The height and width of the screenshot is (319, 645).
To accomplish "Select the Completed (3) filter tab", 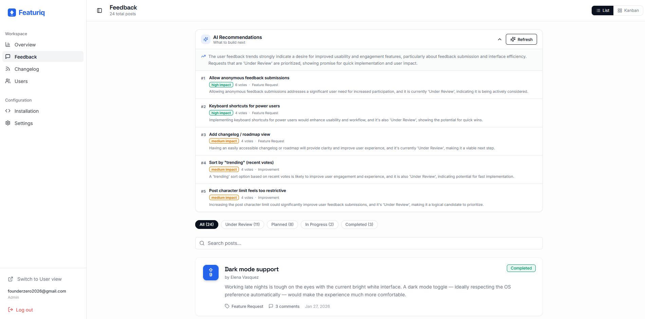I will click(x=359, y=225).
